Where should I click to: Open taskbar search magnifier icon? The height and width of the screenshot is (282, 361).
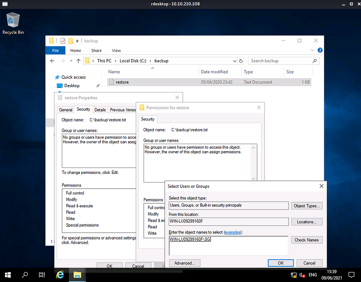point(25,275)
